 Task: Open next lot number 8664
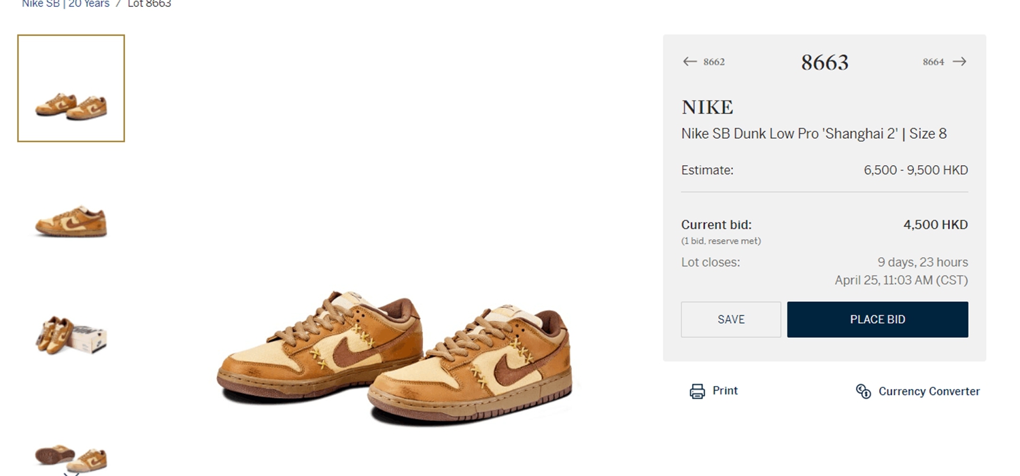(x=933, y=62)
